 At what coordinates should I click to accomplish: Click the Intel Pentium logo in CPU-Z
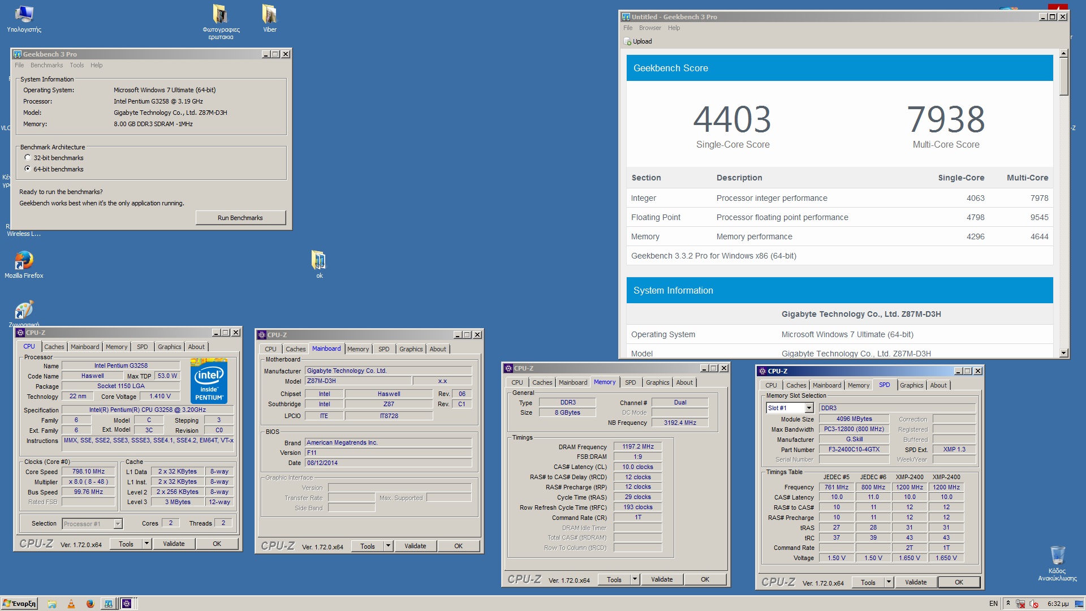pyautogui.click(x=209, y=381)
